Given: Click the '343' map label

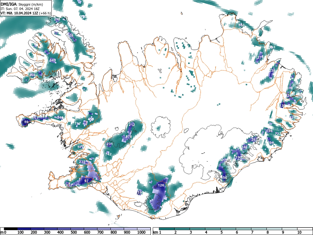Looking at the screenshot, I should tap(53, 60).
